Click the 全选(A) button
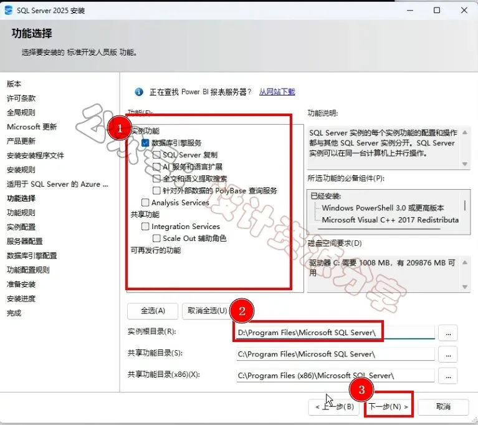This screenshot has width=478, height=425. 153,311
